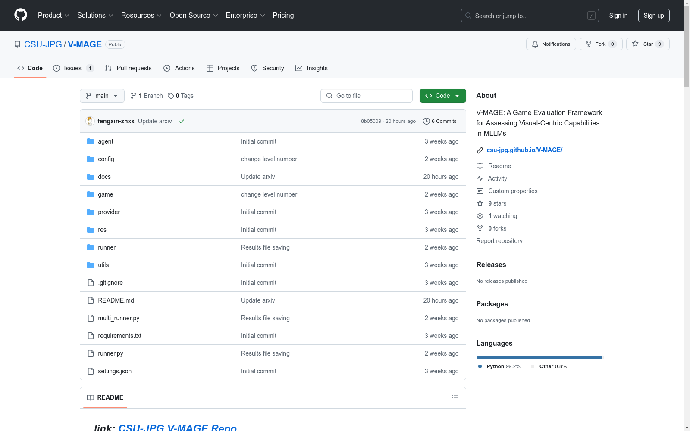Click the blue Python language bar segment
This screenshot has width=690, height=431.
tap(539, 357)
